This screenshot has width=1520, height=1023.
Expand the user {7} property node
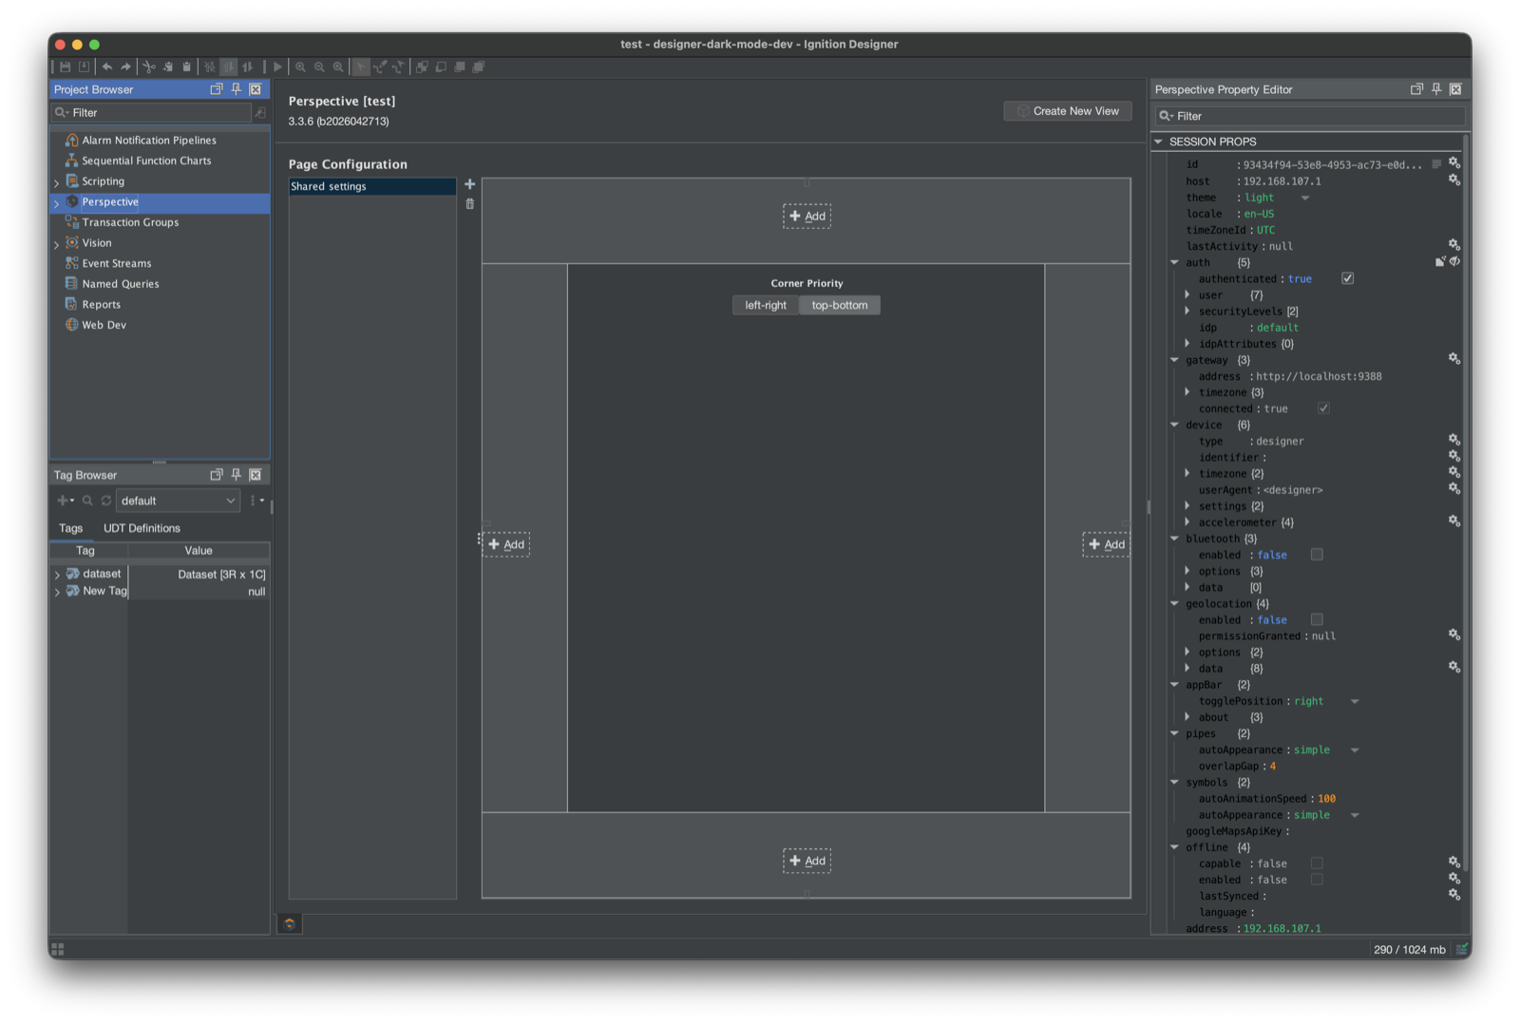click(1187, 294)
